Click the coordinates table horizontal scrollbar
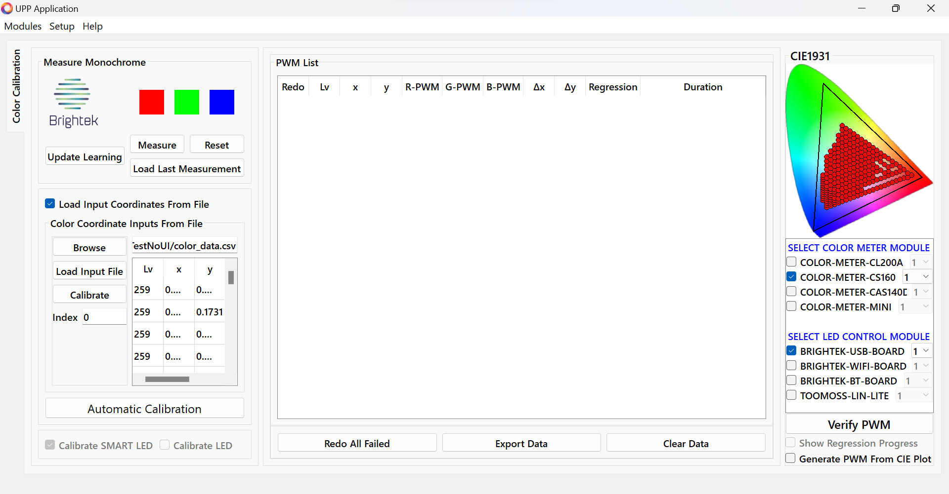The image size is (949, 494). tap(167, 379)
